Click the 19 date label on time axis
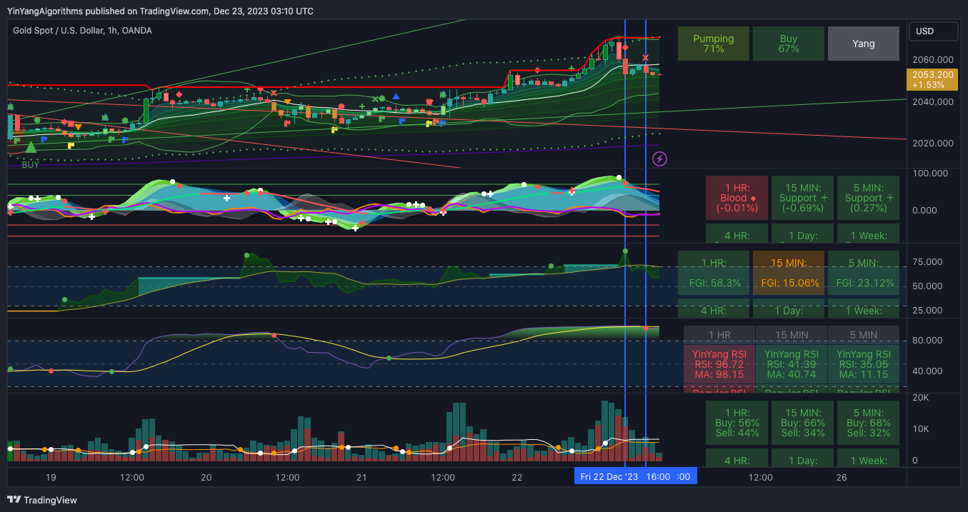 51,477
